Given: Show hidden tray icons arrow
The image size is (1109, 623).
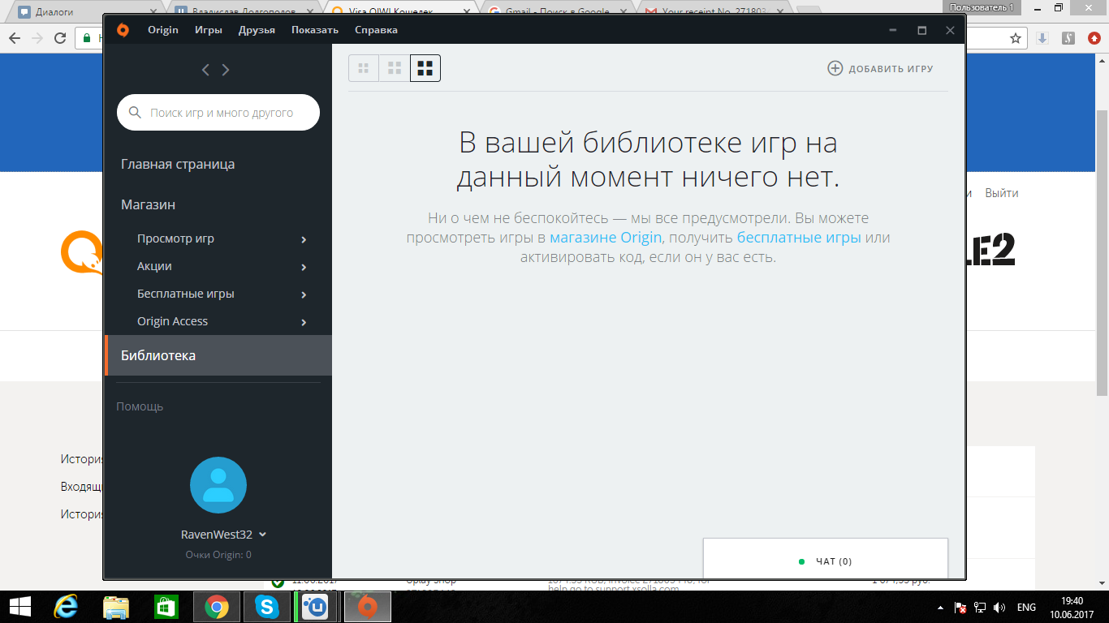Looking at the screenshot, I should point(941,607).
